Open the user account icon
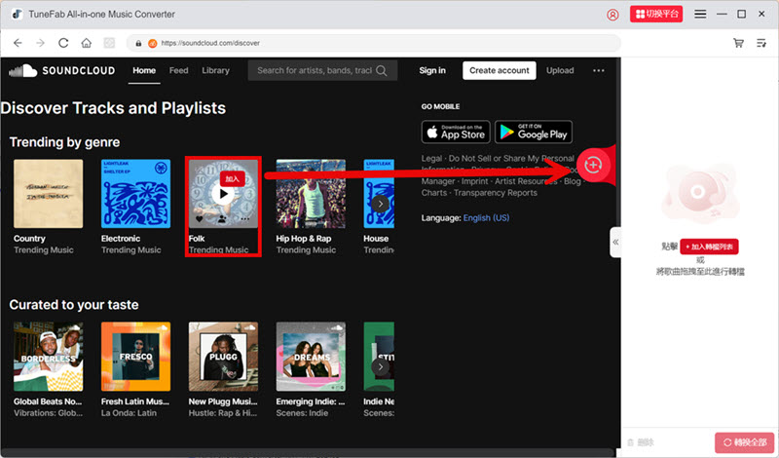This screenshot has width=779, height=458. click(612, 15)
